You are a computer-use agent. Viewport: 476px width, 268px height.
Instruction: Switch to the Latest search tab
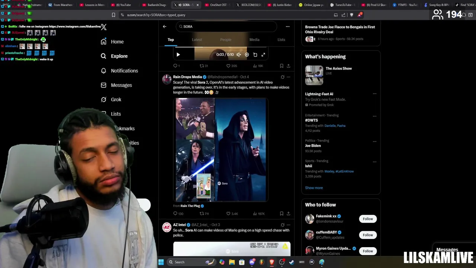click(x=197, y=39)
